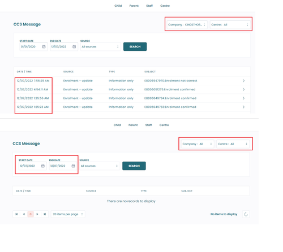Go to first page in pager
The image size is (283, 252).
[16, 214]
